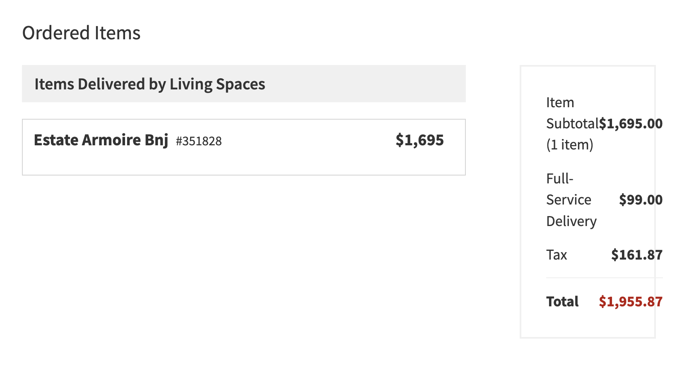Select the $1,695.00 subtotal amount
This screenshot has height=385, width=694.
pos(631,123)
